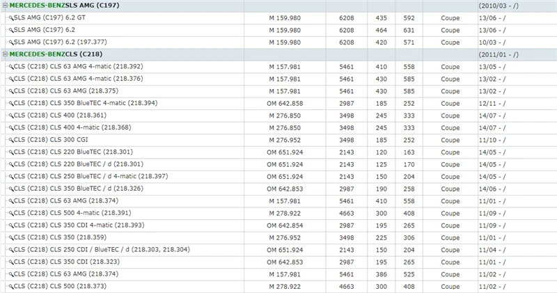Click magnifier icon for CLS 350 BlueTEC 4-matic (218.394)
Screen dimensions: 557x293
pos(11,104)
